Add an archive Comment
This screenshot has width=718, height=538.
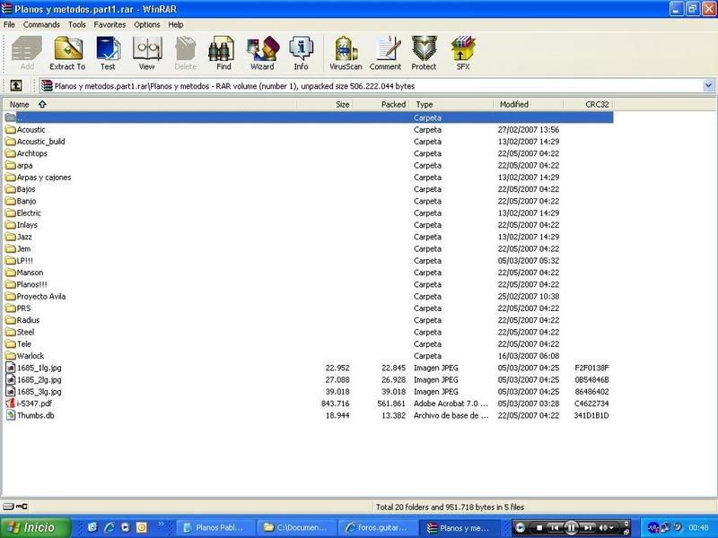pyautogui.click(x=386, y=53)
